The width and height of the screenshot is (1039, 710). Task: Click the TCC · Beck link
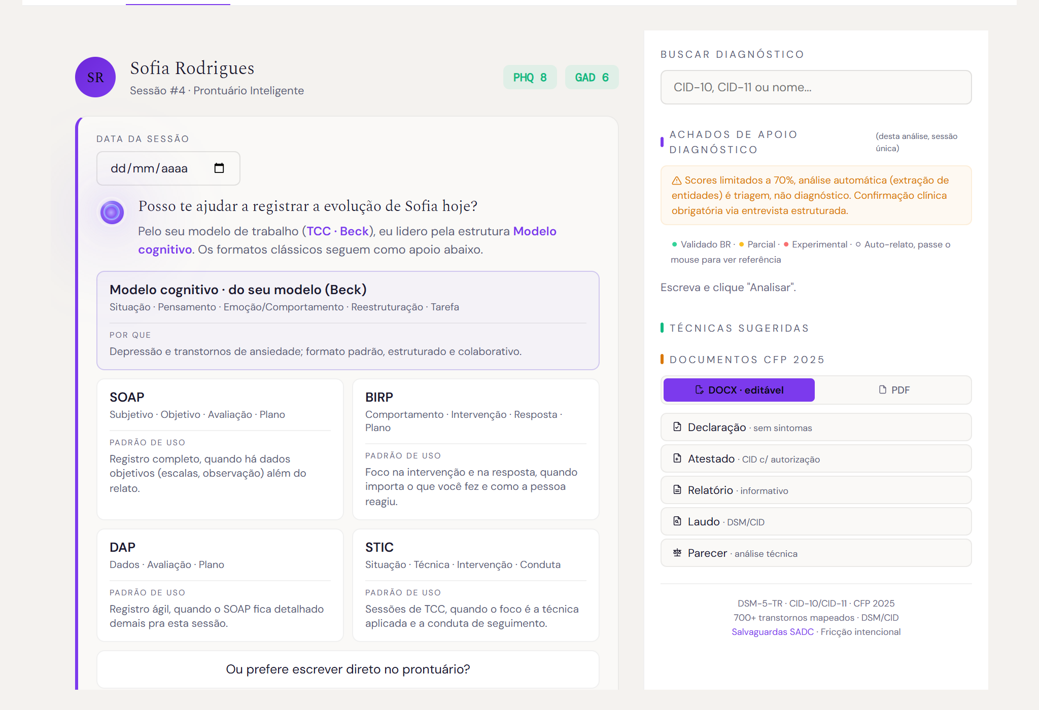337,231
